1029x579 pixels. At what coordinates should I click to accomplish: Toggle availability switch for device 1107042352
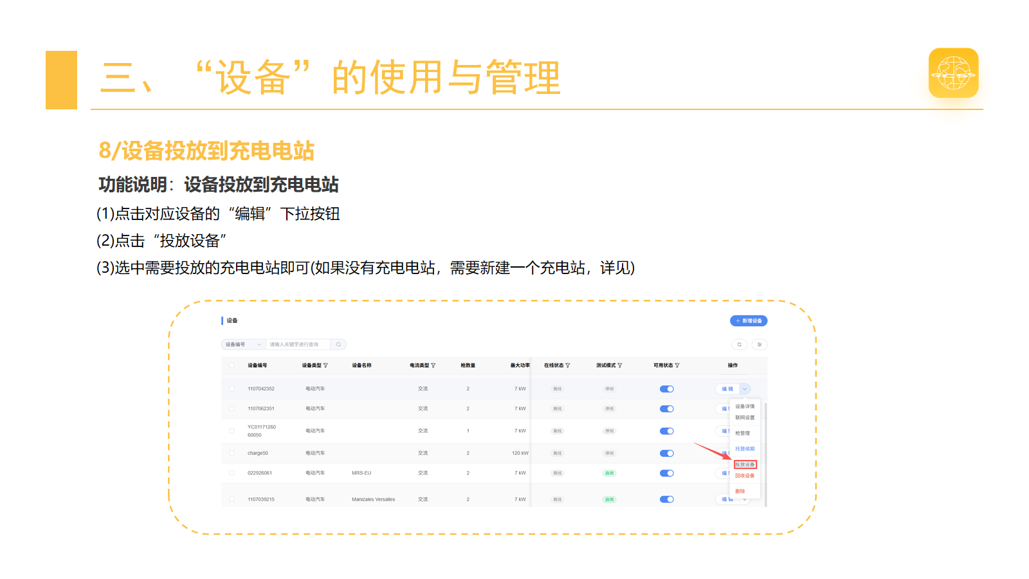pyautogui.click(x=667, y=389)
